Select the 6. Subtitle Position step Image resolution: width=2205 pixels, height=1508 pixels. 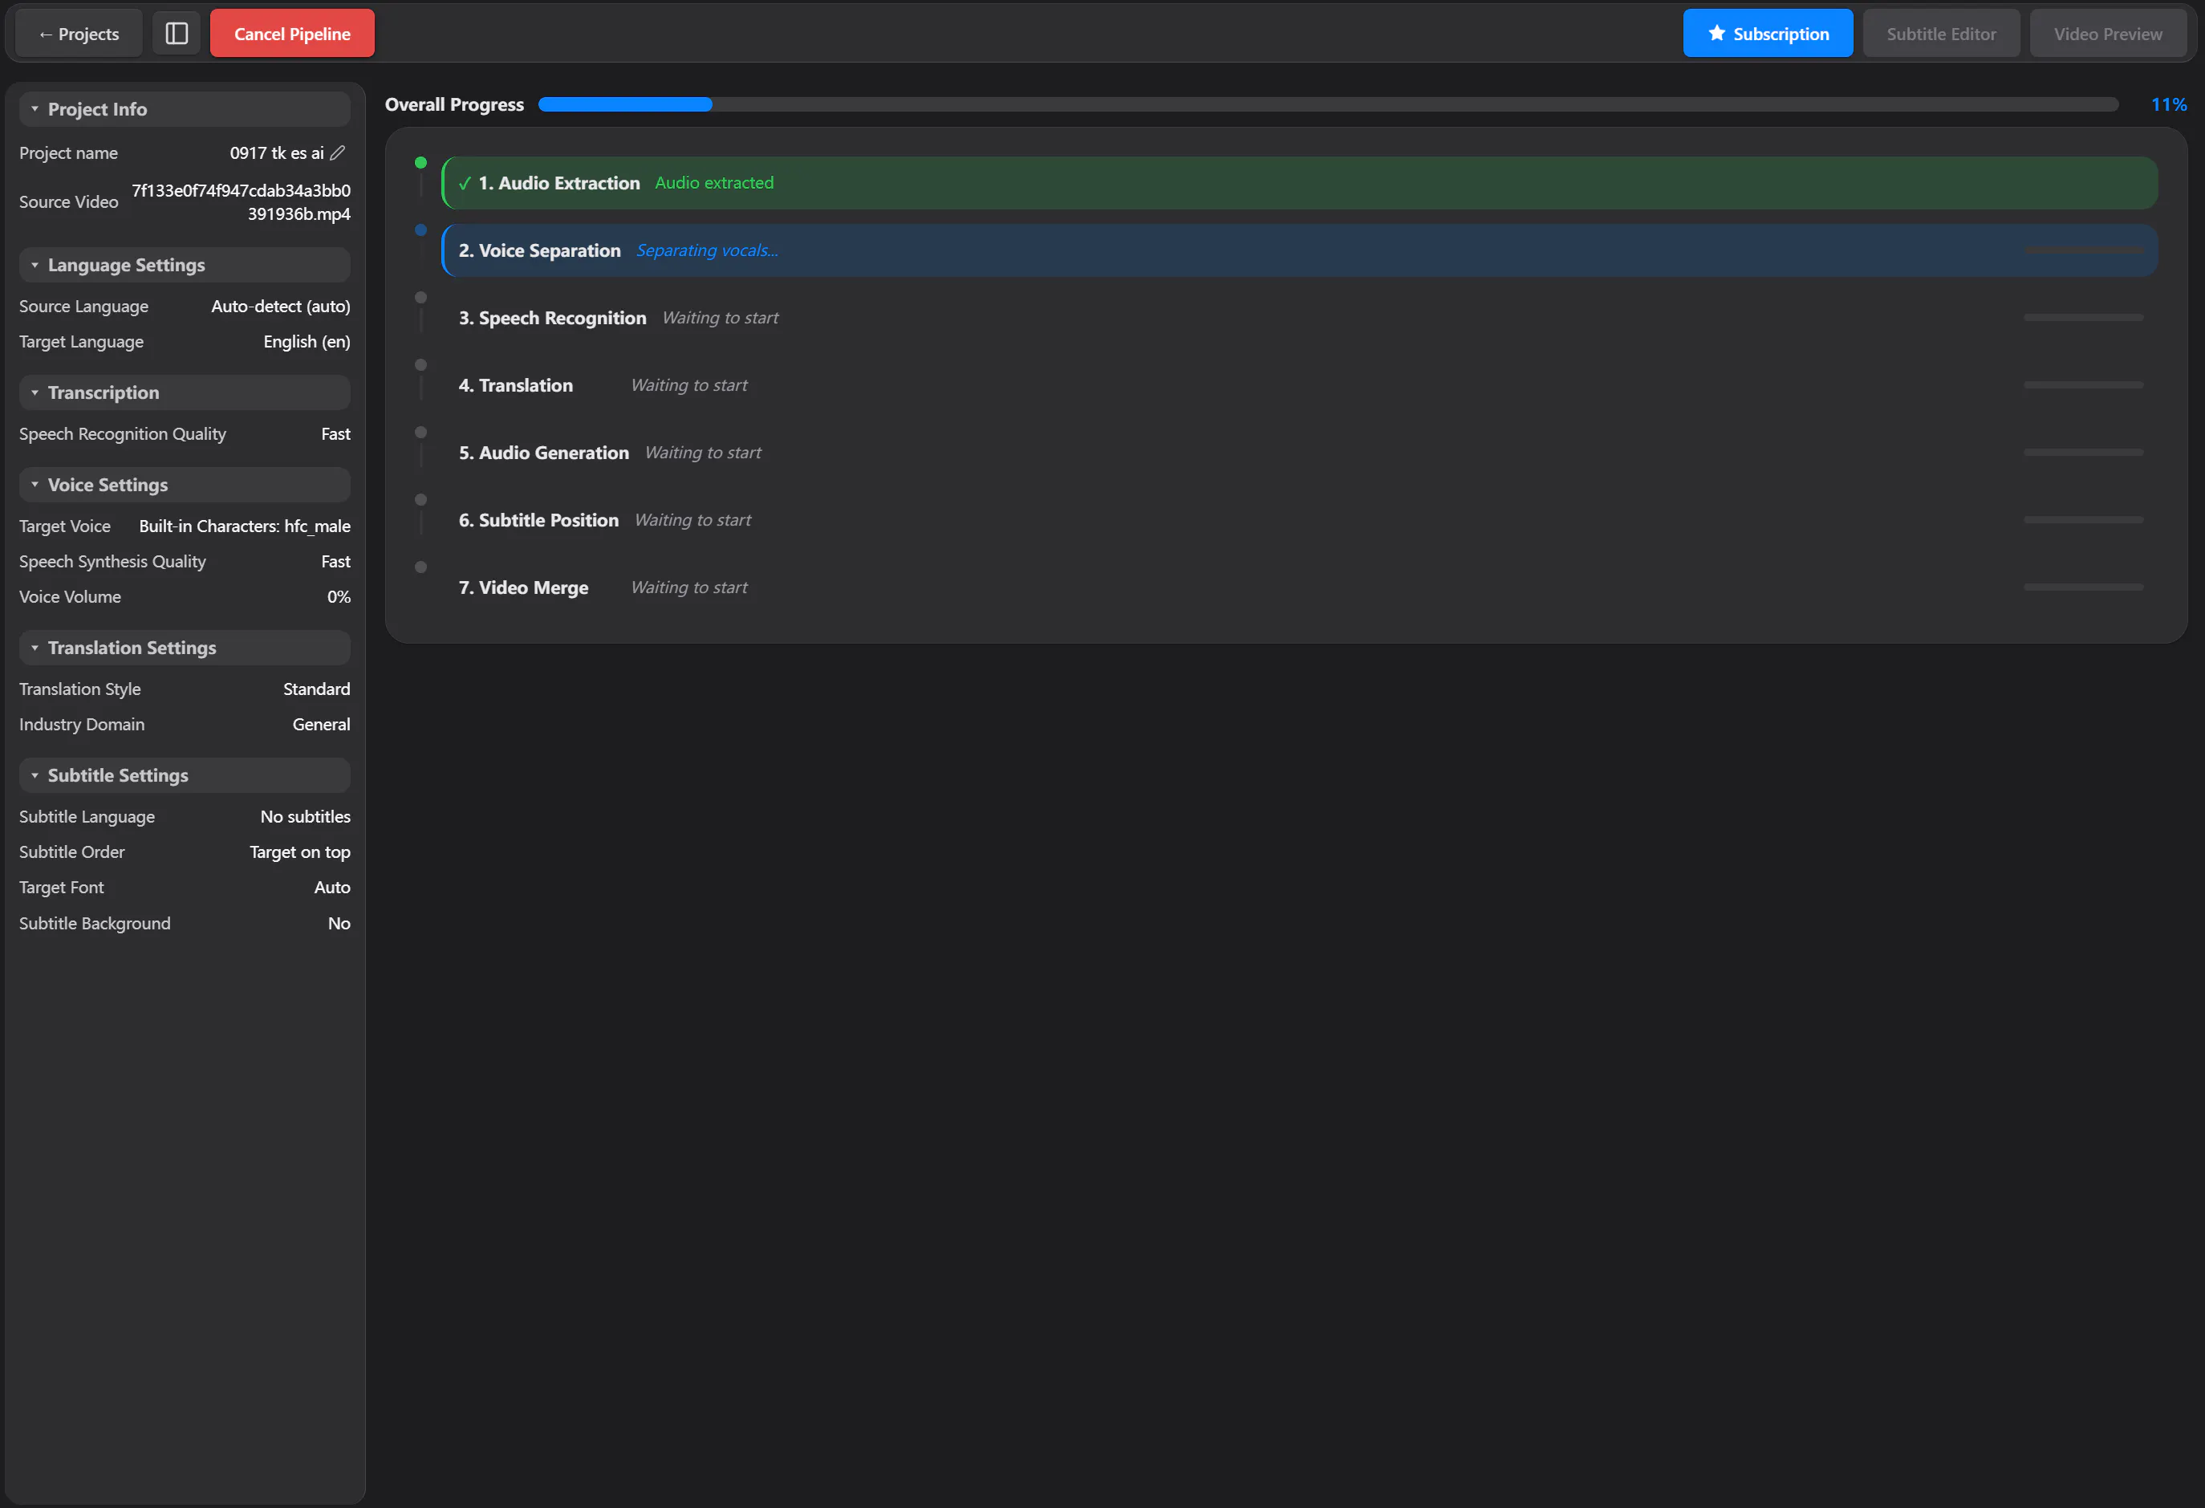[x=1299, y=520]
